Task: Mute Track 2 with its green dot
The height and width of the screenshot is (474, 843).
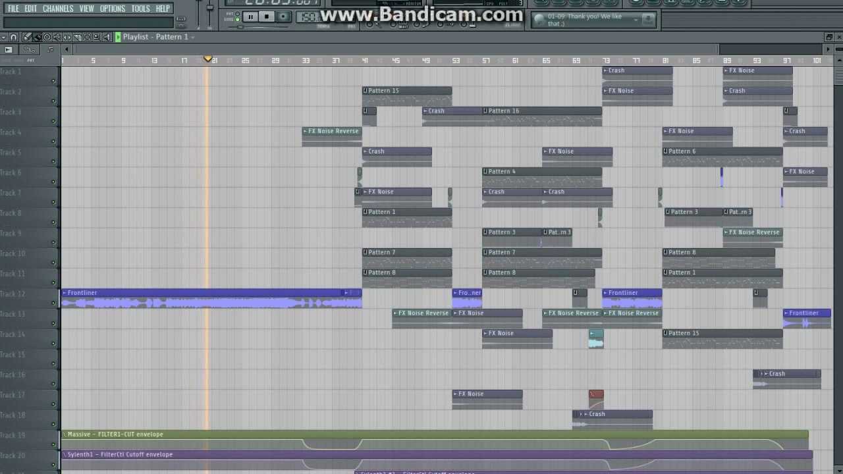Action: (53, 101)
